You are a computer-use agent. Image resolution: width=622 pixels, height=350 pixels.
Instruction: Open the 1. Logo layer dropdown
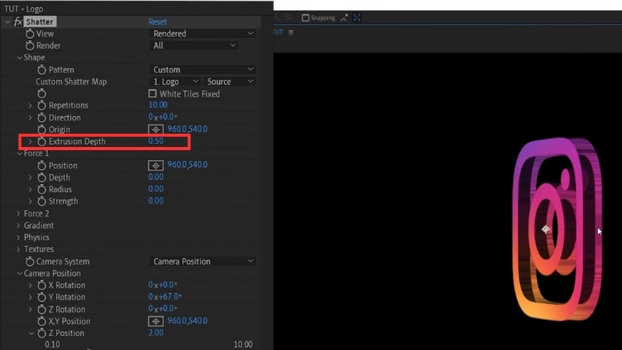tap(175, 82)
